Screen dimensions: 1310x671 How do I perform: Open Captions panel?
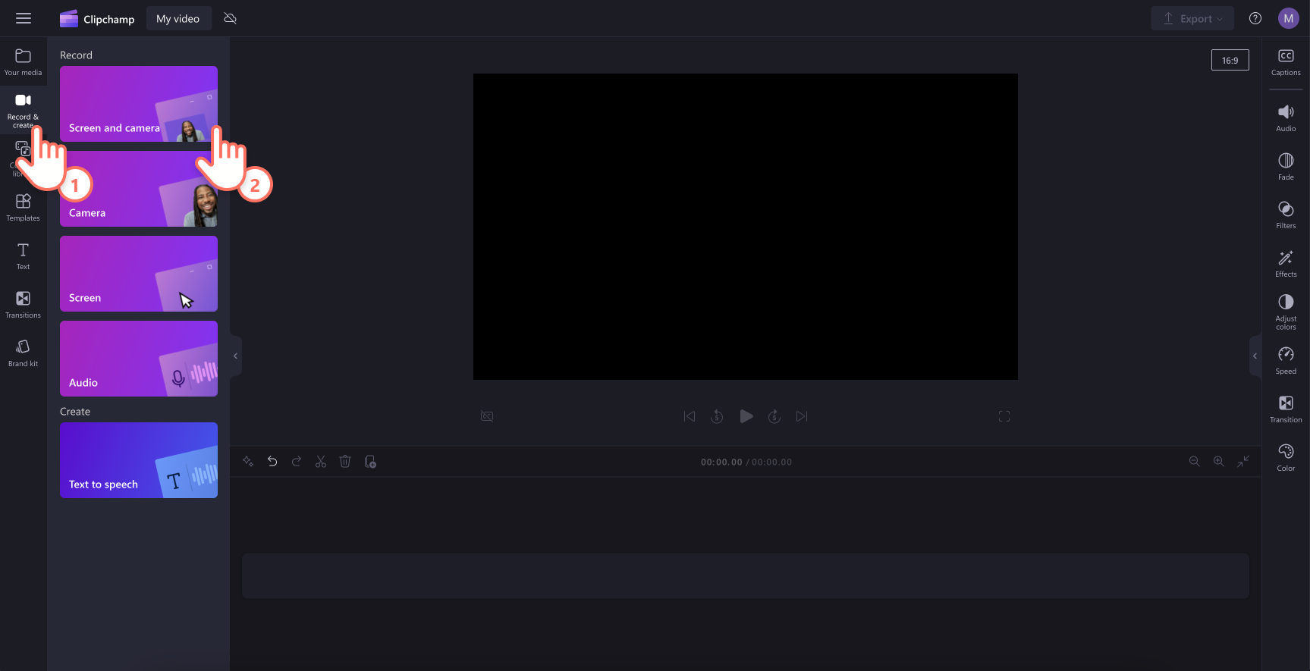1286,63
